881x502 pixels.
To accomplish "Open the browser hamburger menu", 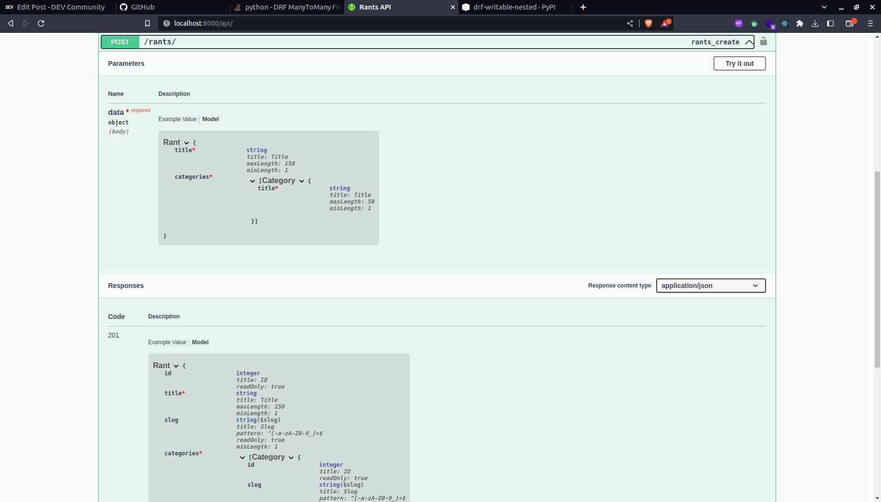I will (871, 23).
